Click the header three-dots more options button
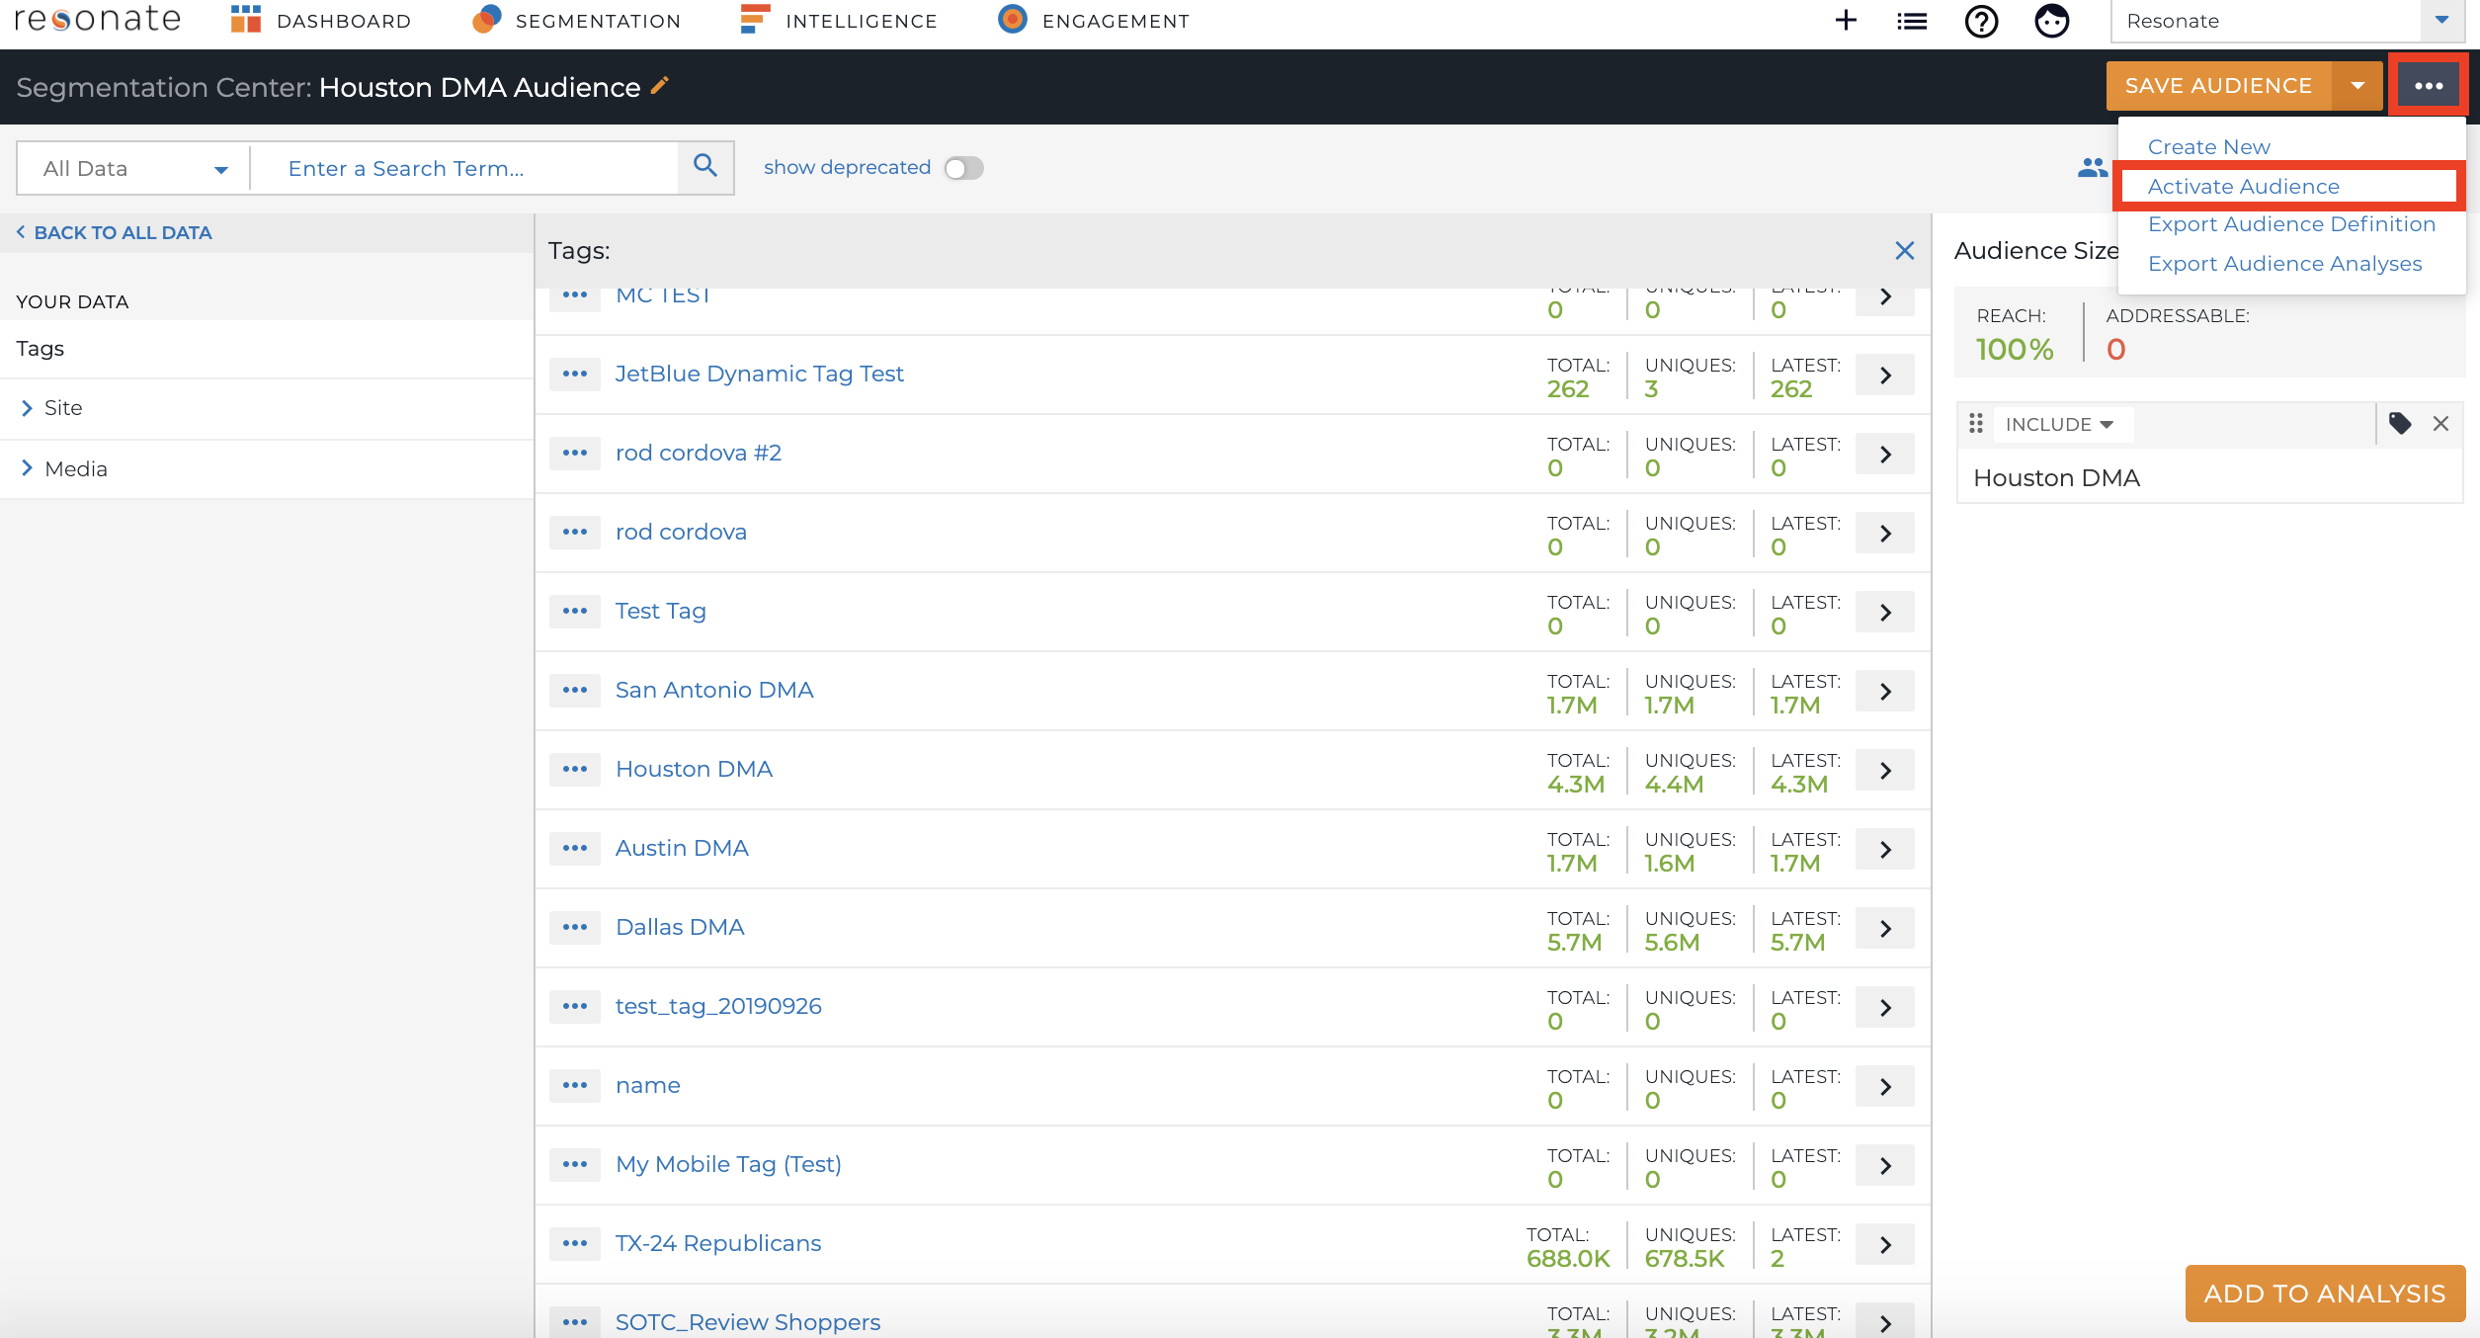 (2429, 86)
